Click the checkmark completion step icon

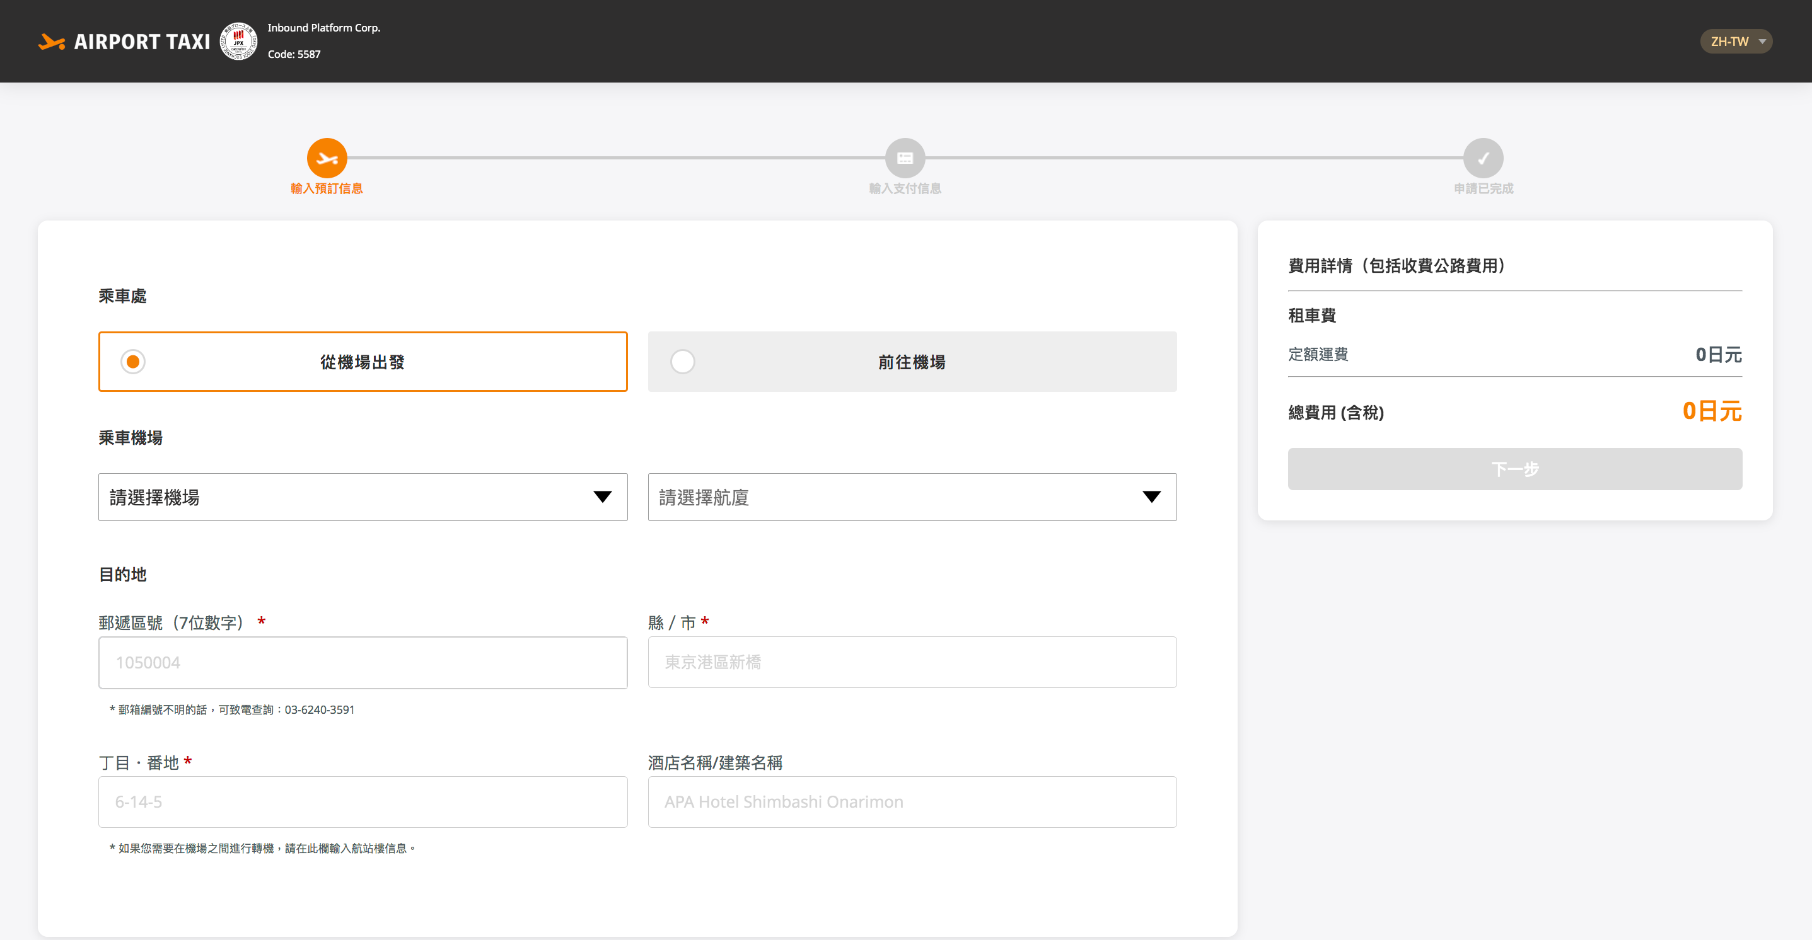click(x=1483, y=158)
